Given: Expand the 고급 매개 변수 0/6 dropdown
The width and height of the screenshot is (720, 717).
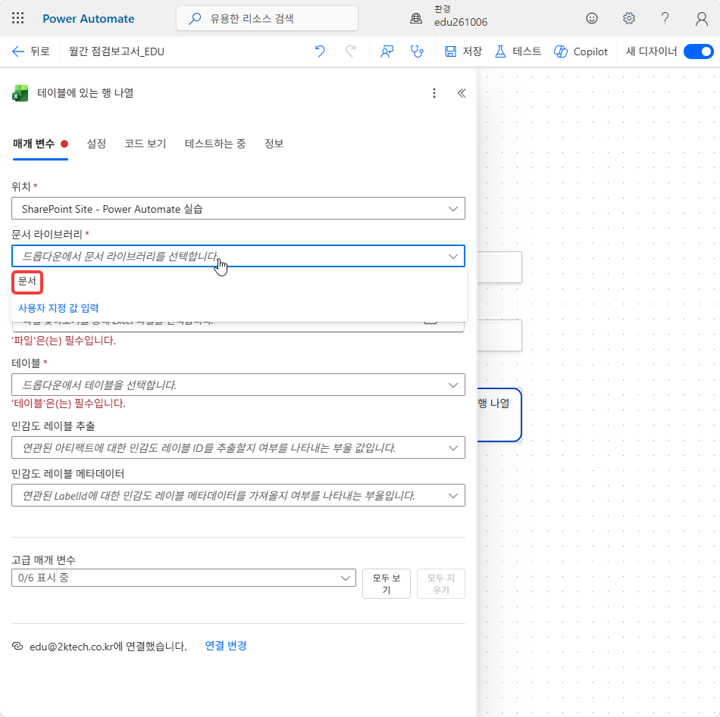Looking at the screenshot, I should click(x=183, y=578).
